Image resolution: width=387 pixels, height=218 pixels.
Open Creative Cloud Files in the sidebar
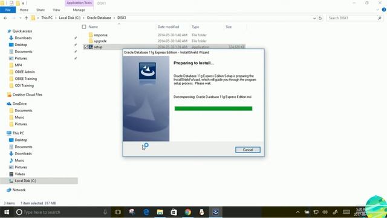(x=27, y=94)
